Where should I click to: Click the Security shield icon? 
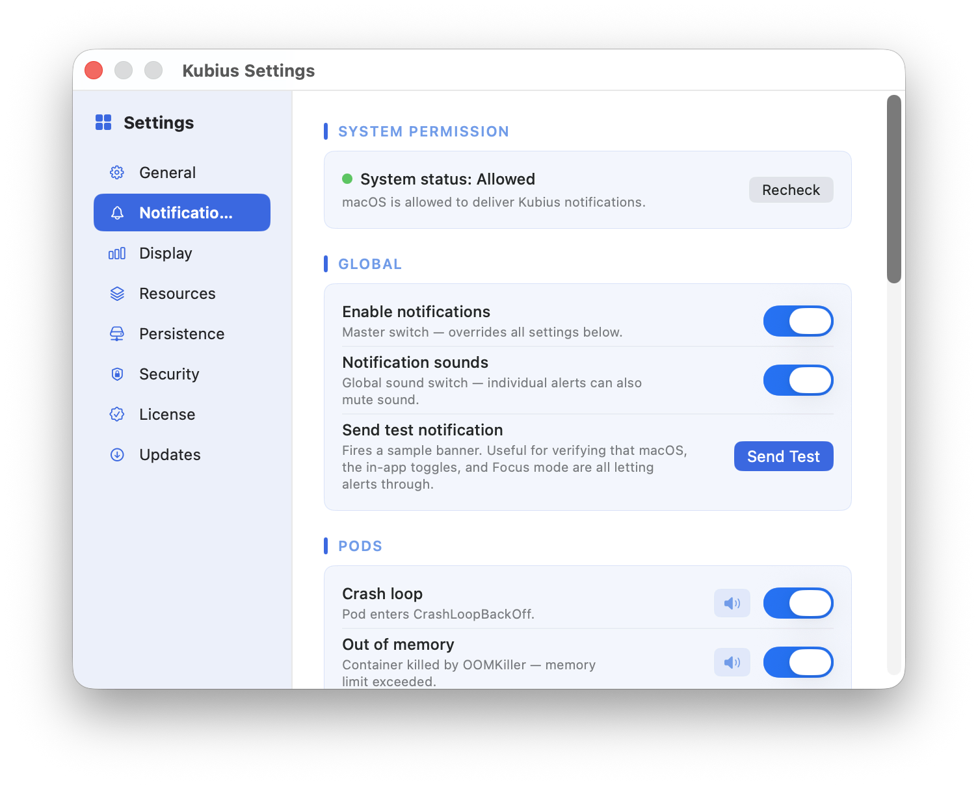117,374
